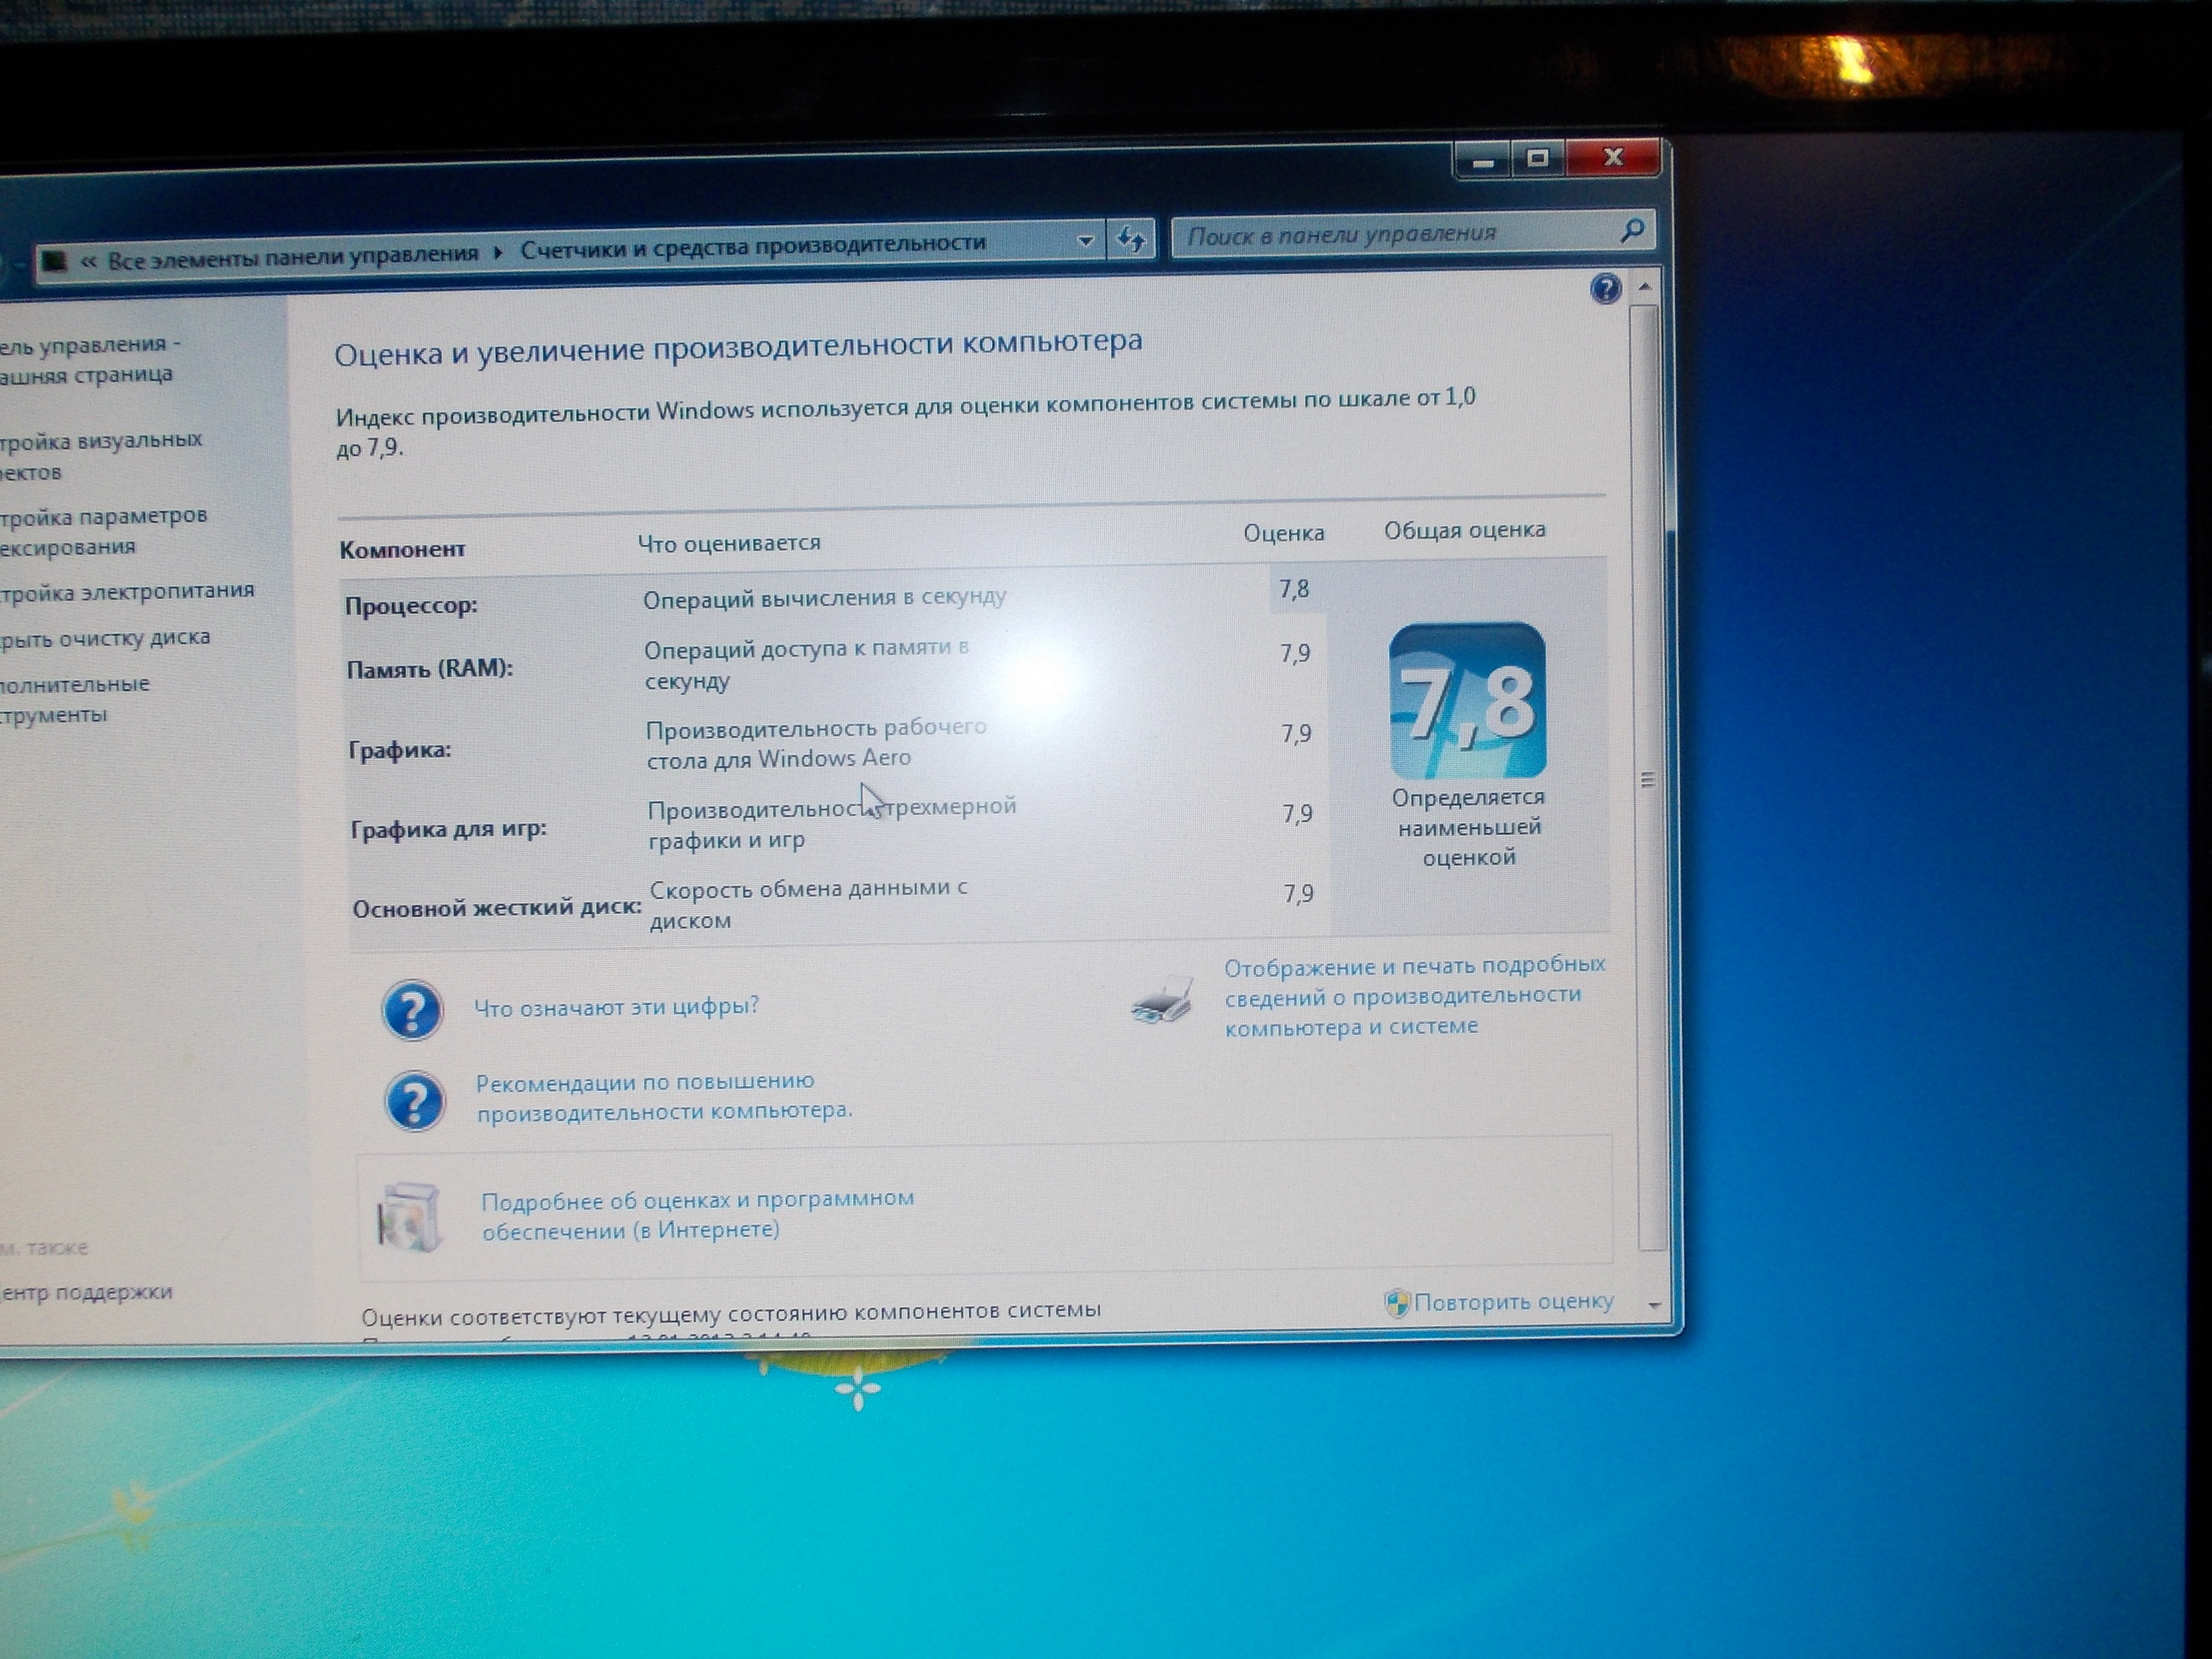Click the processor score 7,8 cell
The height and width of the screenshot is (1659, 2212).
[x=1295, y=590]
